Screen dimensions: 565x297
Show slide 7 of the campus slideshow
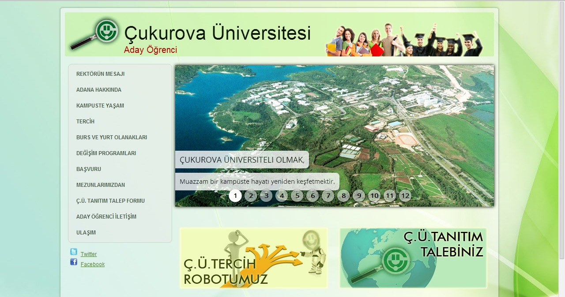328,196
